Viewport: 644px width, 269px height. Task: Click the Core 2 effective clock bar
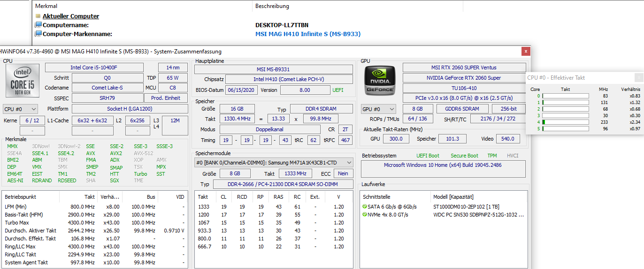tap(566, 109)
